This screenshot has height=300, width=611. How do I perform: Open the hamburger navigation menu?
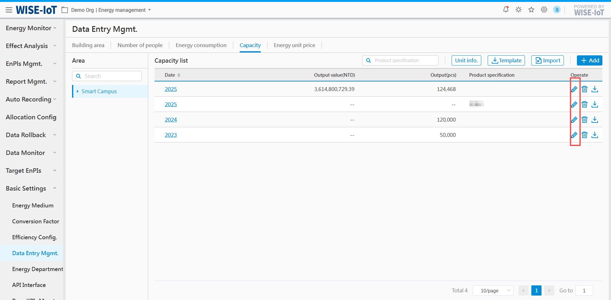(9, 10)
